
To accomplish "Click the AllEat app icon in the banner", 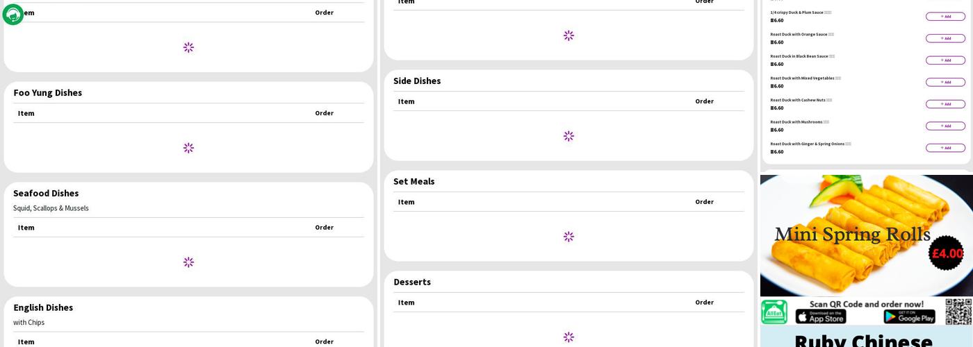I will [x=774, y=312].
